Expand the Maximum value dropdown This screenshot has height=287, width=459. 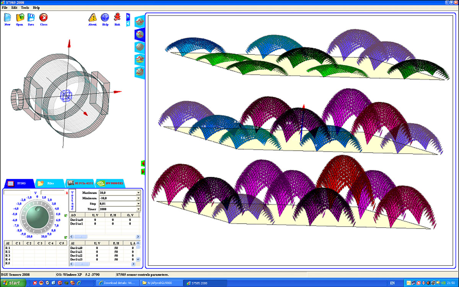click(138, 192)
